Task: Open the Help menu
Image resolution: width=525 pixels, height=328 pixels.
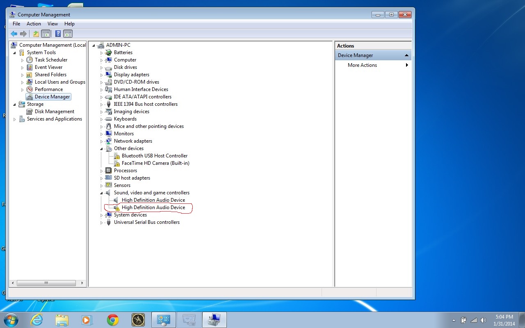Action: point(69,24)
